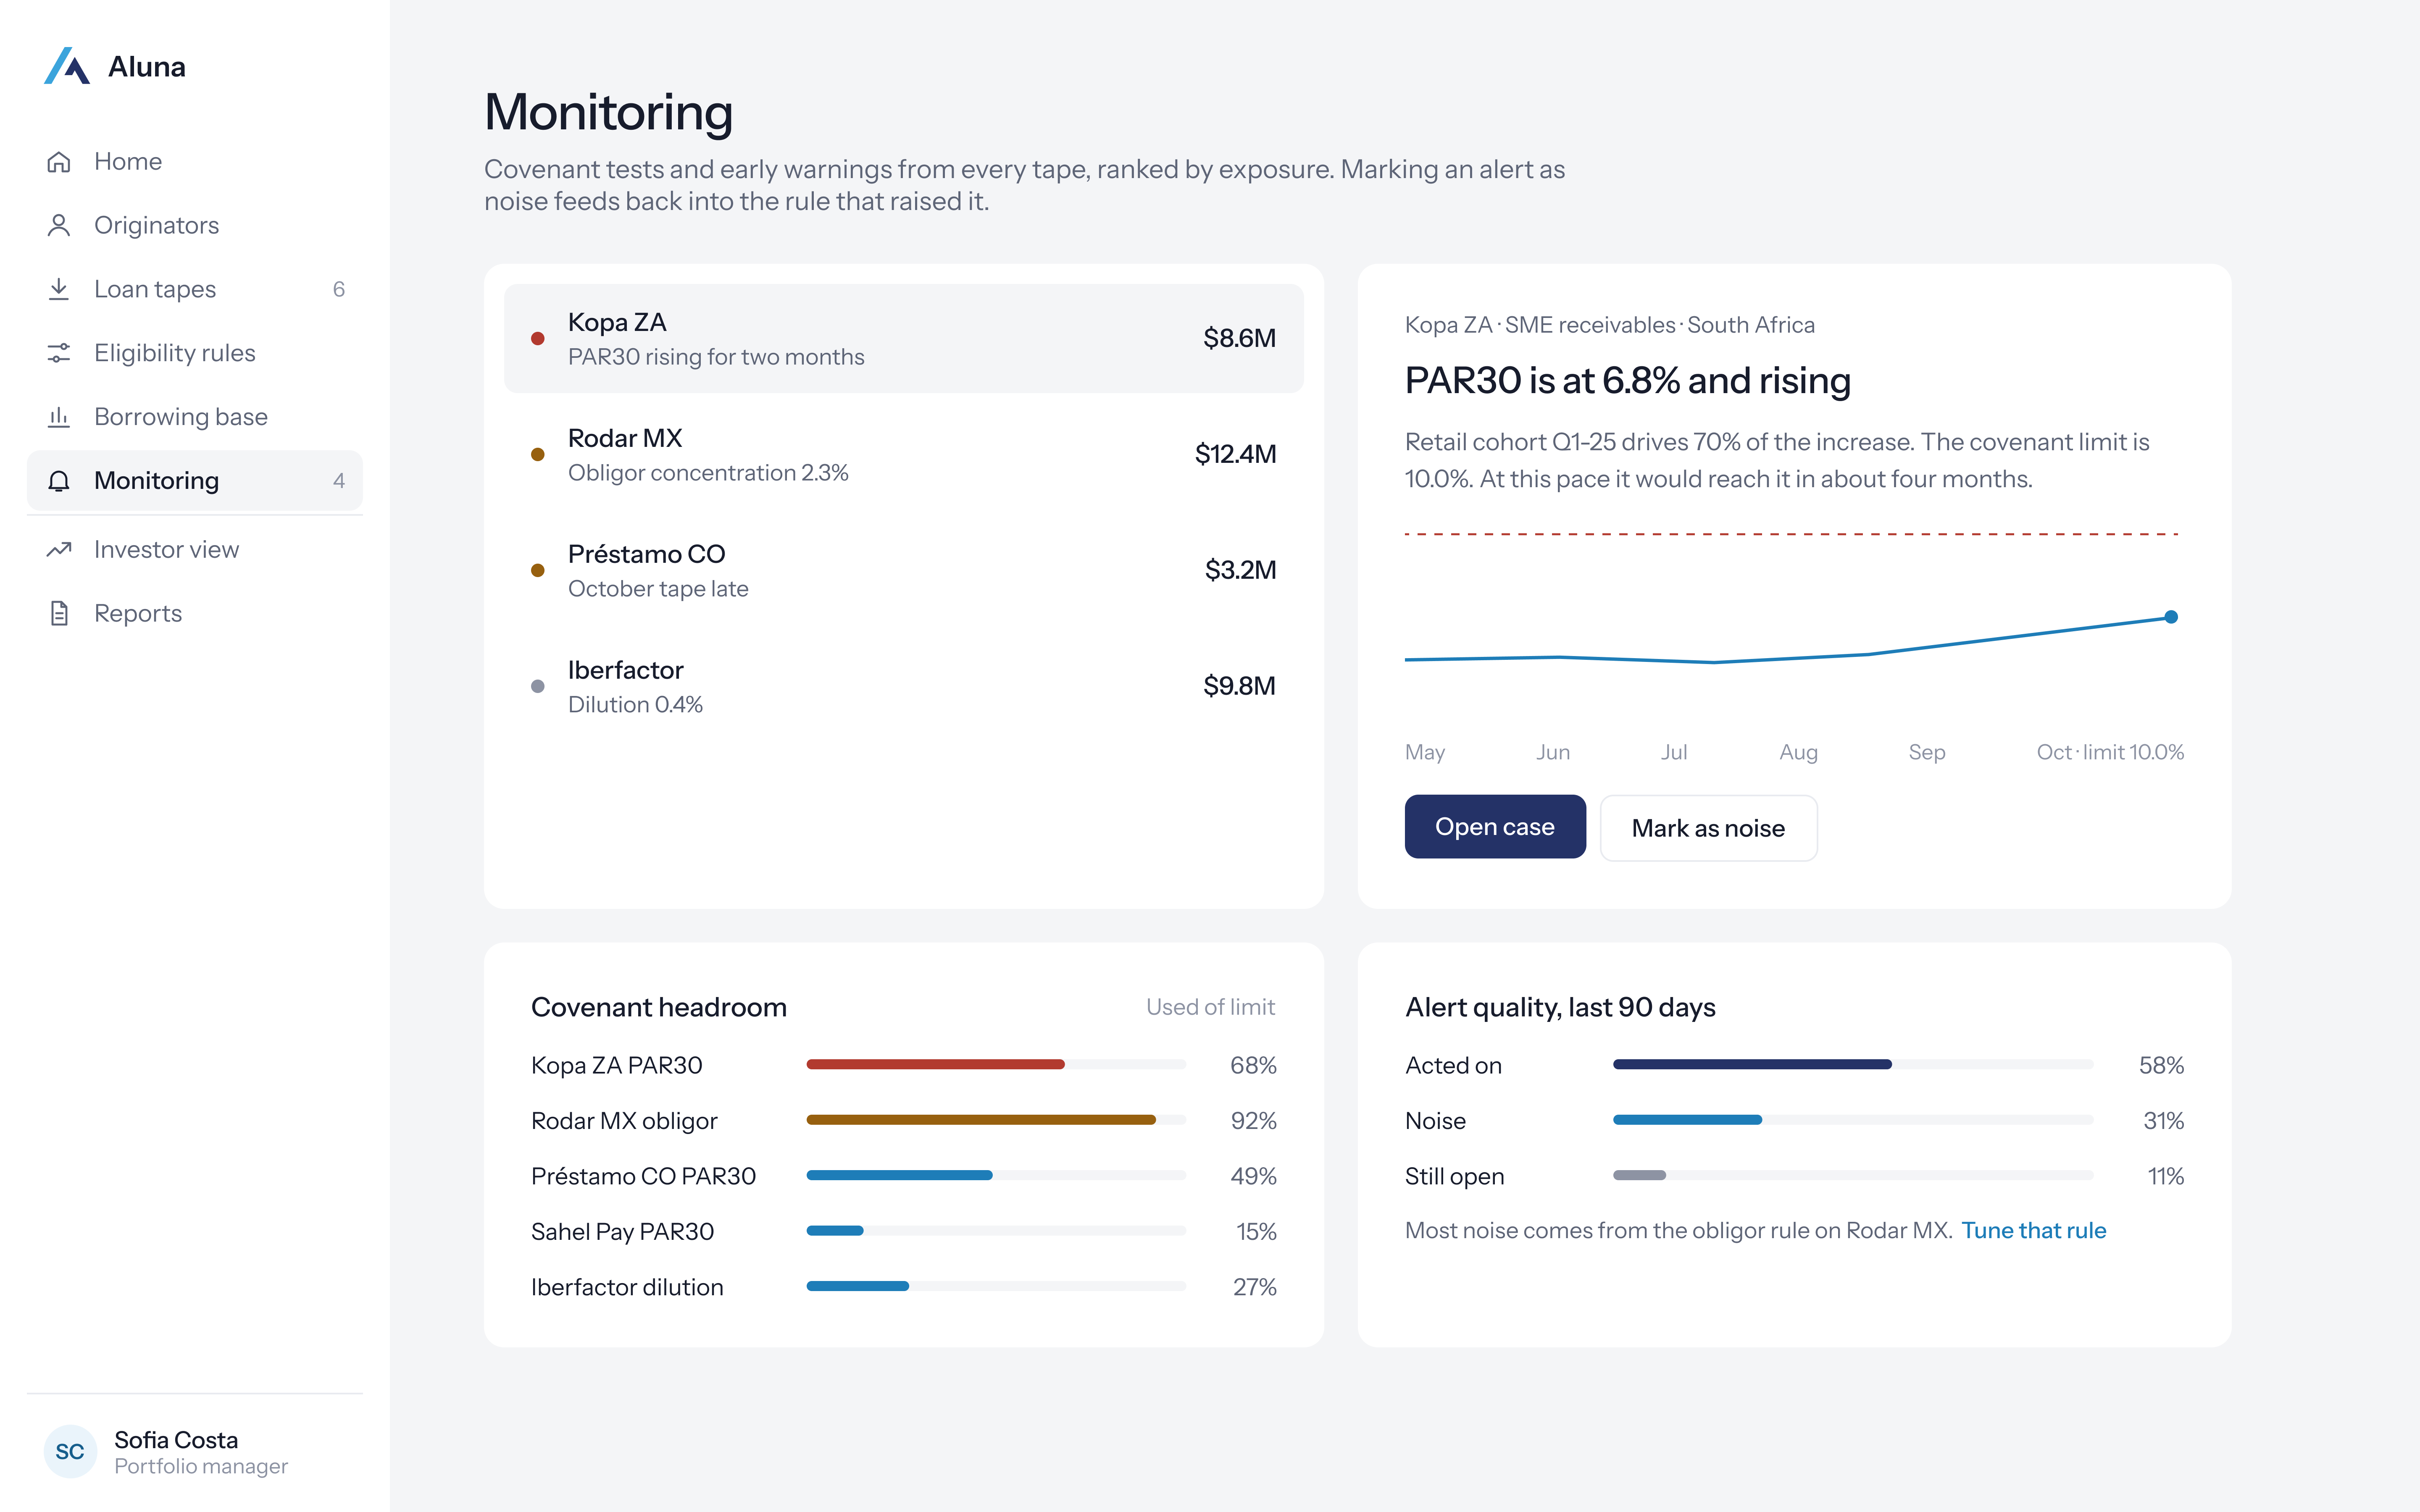Click the 'Aug' month label on the chart

tap(1798, 752)
